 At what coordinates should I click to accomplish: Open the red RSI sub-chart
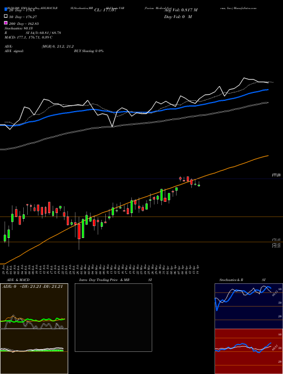(248, 351)
